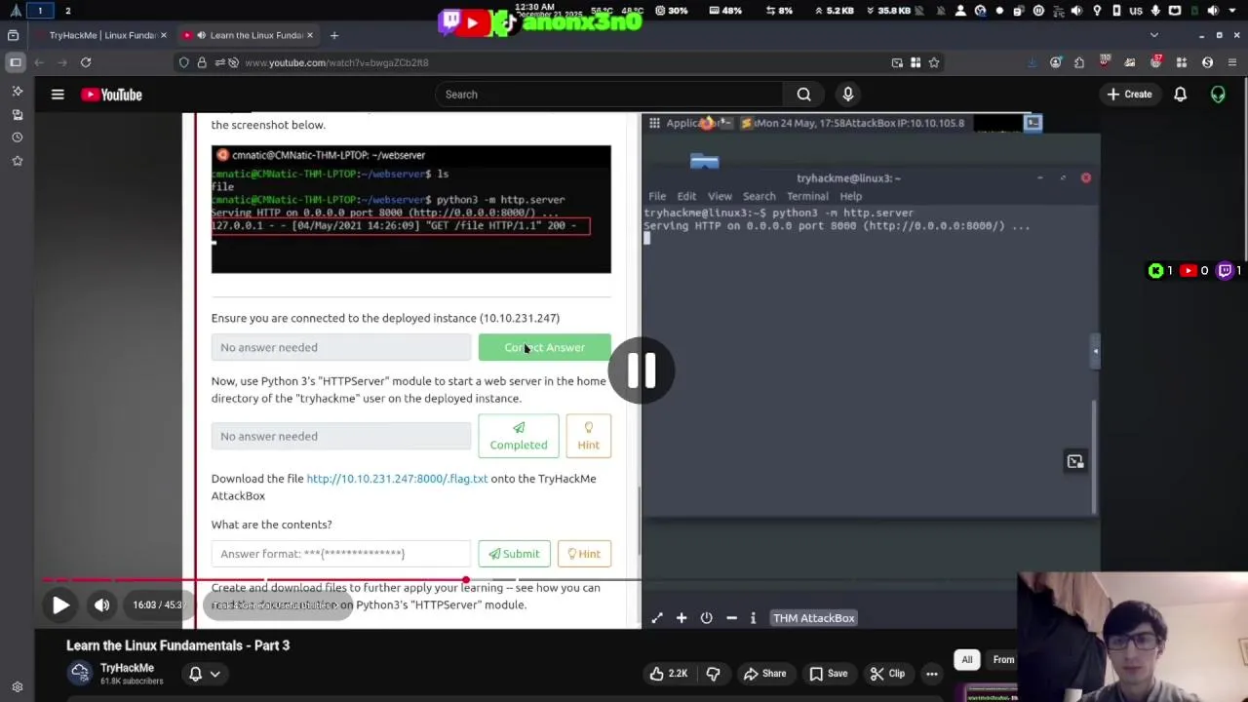Screen dimensions: 1248x702
Task: Toggle browser sidebar visibility button
Action: tap(16, 62)
